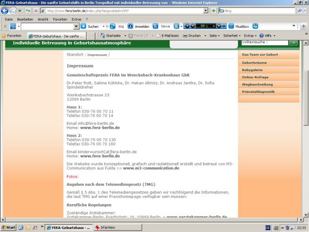Close the toolbar with the X icon
This screenshot has height=232, width=309.
(5, 26)
